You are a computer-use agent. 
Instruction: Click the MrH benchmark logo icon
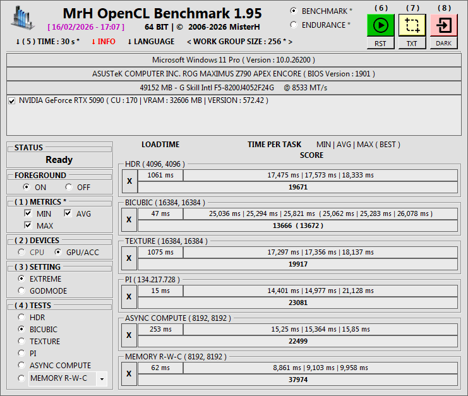pyautogui.click(x=22, y=18)
